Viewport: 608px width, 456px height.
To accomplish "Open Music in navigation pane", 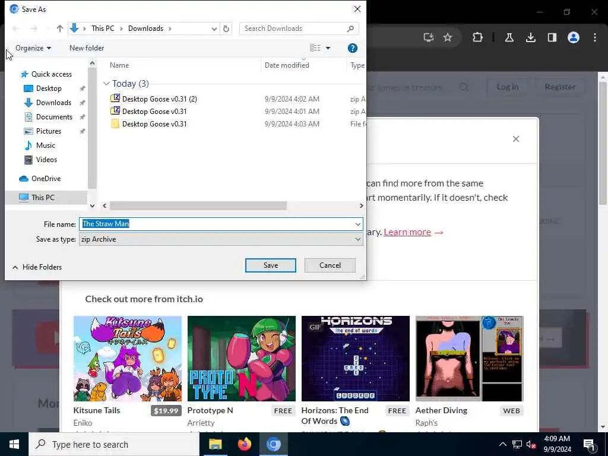I will [45, 145].
